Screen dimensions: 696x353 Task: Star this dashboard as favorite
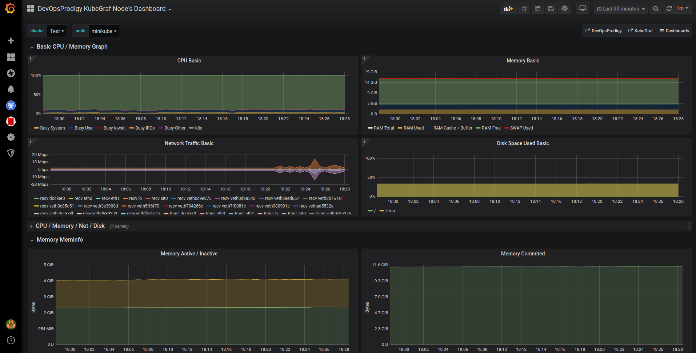[x=524, y=9]
